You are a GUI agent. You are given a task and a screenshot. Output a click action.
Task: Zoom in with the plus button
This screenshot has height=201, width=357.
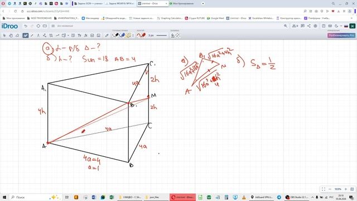pyautogui.click(x=346, y=189)
